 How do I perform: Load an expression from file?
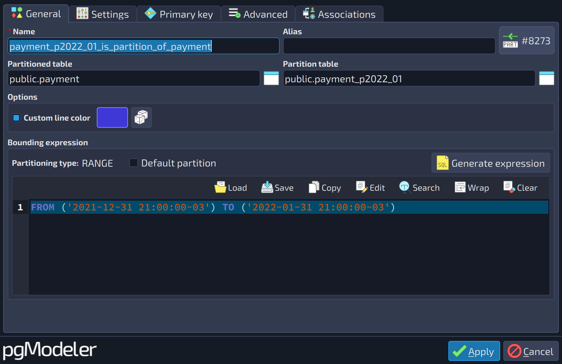coord(230,188)
